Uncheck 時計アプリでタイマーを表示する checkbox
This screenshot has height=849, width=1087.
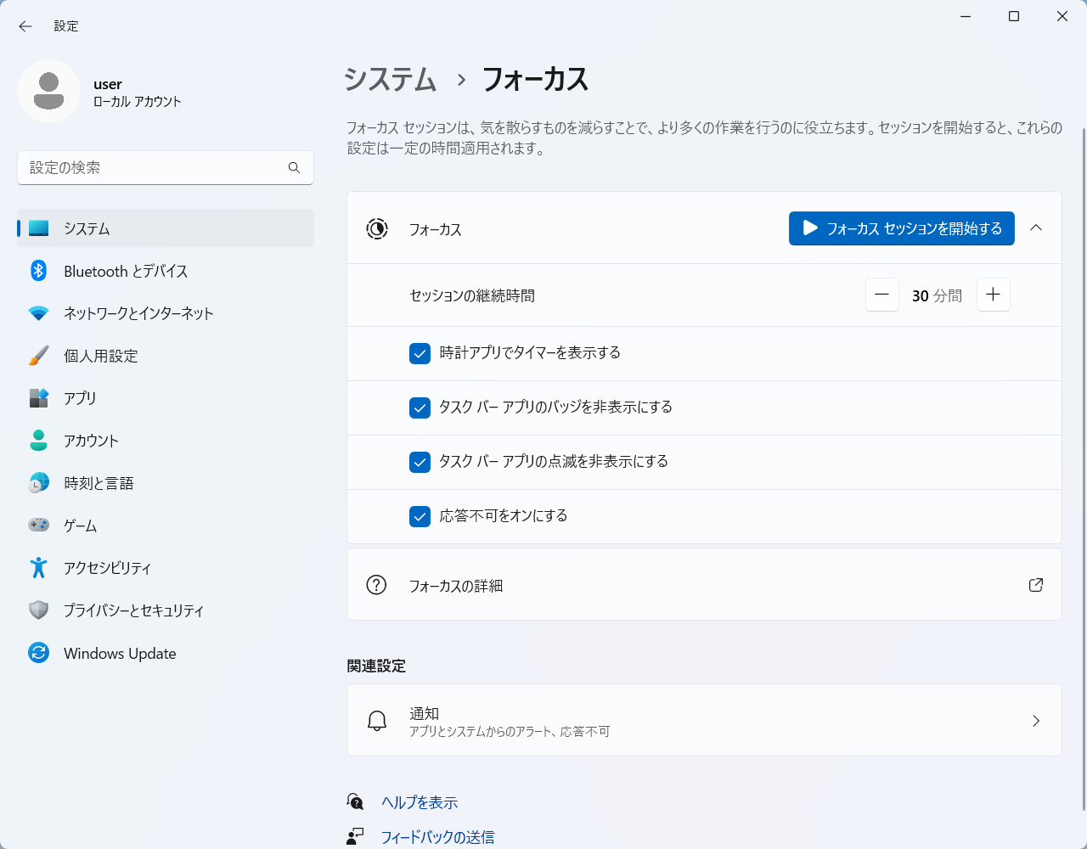(x=420, y=353)
